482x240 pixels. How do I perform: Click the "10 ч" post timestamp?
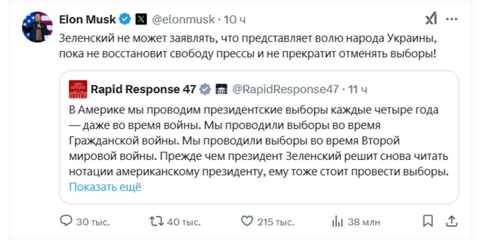point(235,20)
